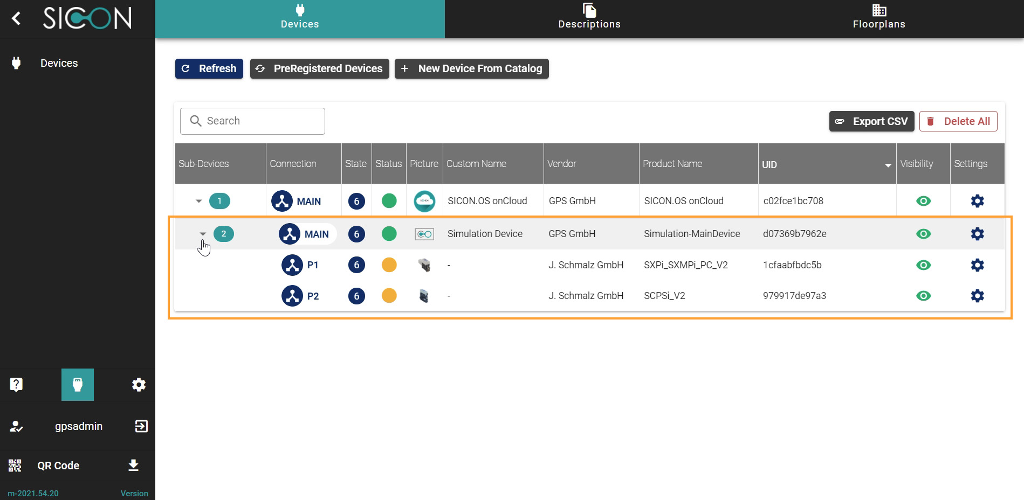Download the QR Code with download icon

[134, 466]
